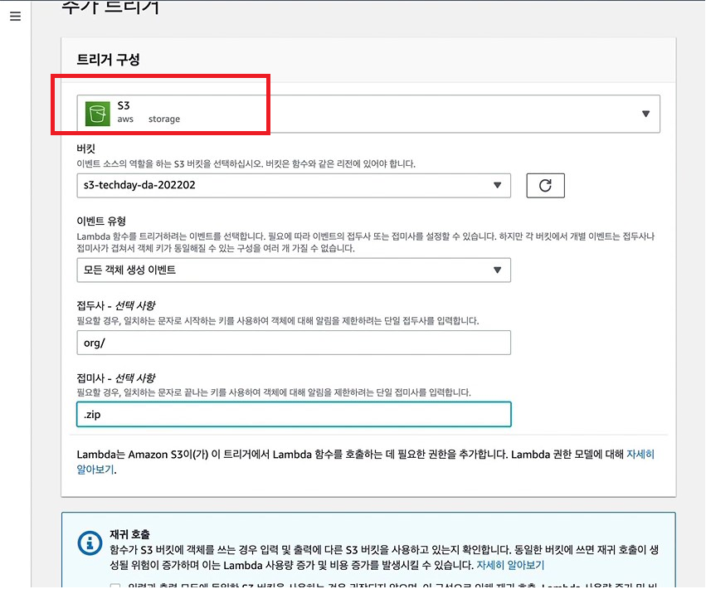Click the info icon beside 재귀 호출
The image size is (706, 589).
90,543
